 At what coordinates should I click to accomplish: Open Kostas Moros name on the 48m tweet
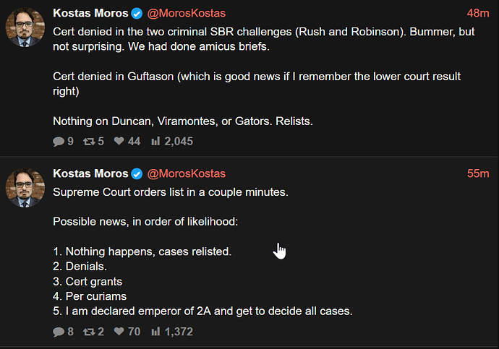[x=90, y=13]
